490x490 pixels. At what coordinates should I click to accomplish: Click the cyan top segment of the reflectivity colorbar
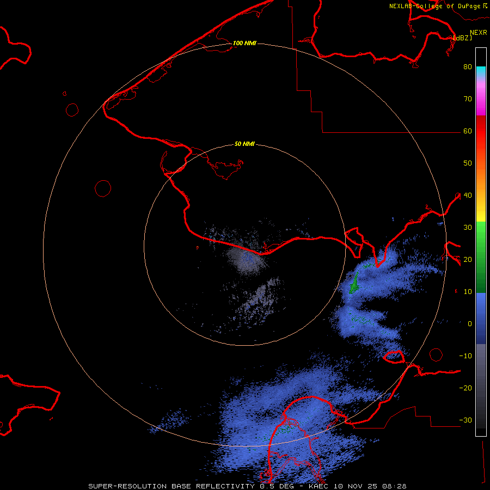click(x=481, y=71)
